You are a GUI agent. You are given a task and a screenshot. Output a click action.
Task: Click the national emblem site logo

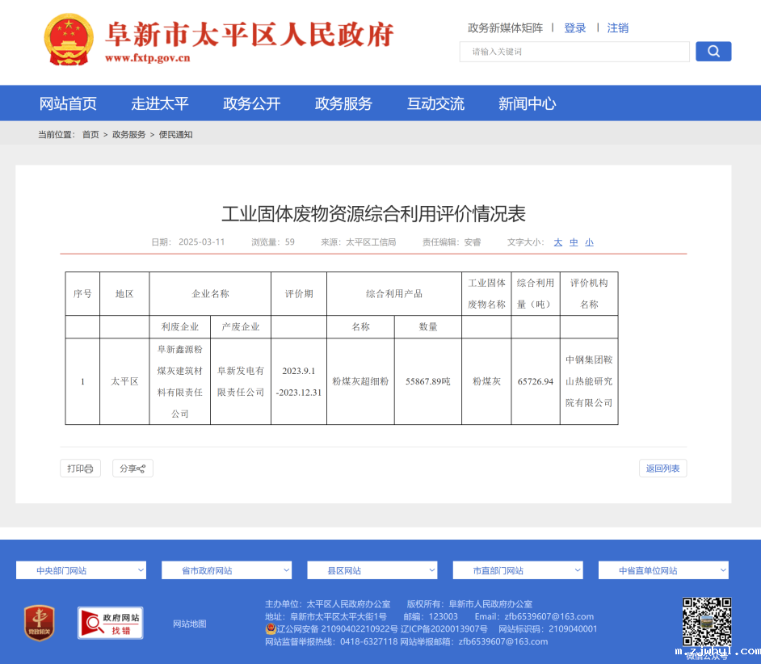[69, 38]
